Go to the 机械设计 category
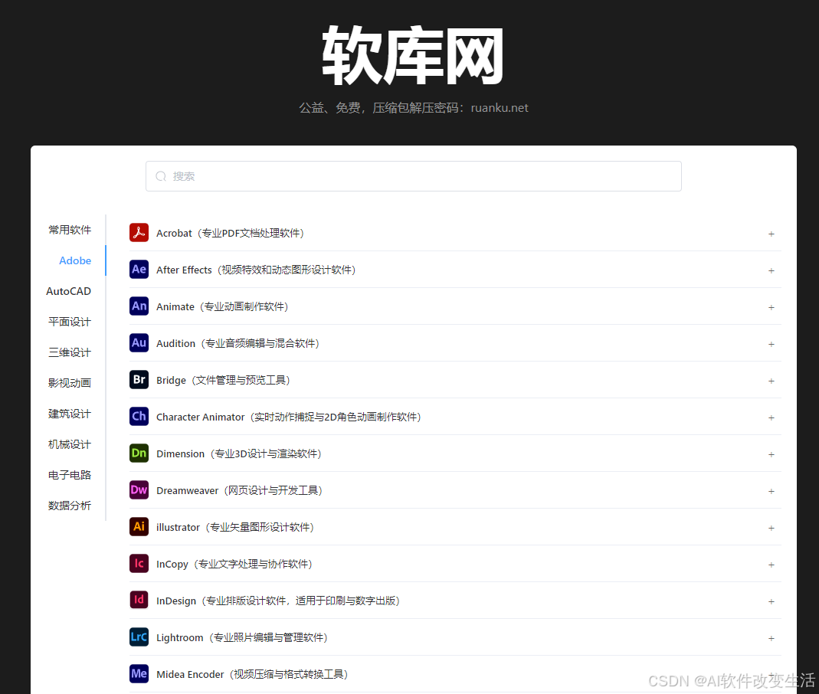The width and height of the screenshot is (819, 694). click(x=70, y=444)
